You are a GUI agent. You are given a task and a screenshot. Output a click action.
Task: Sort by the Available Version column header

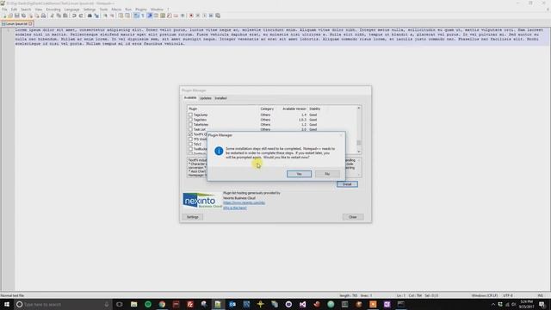click(294, 109)
